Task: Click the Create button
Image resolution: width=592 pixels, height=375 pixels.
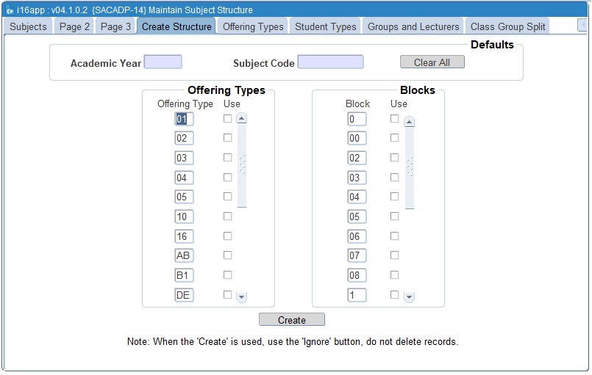Action: pos(292,320)
